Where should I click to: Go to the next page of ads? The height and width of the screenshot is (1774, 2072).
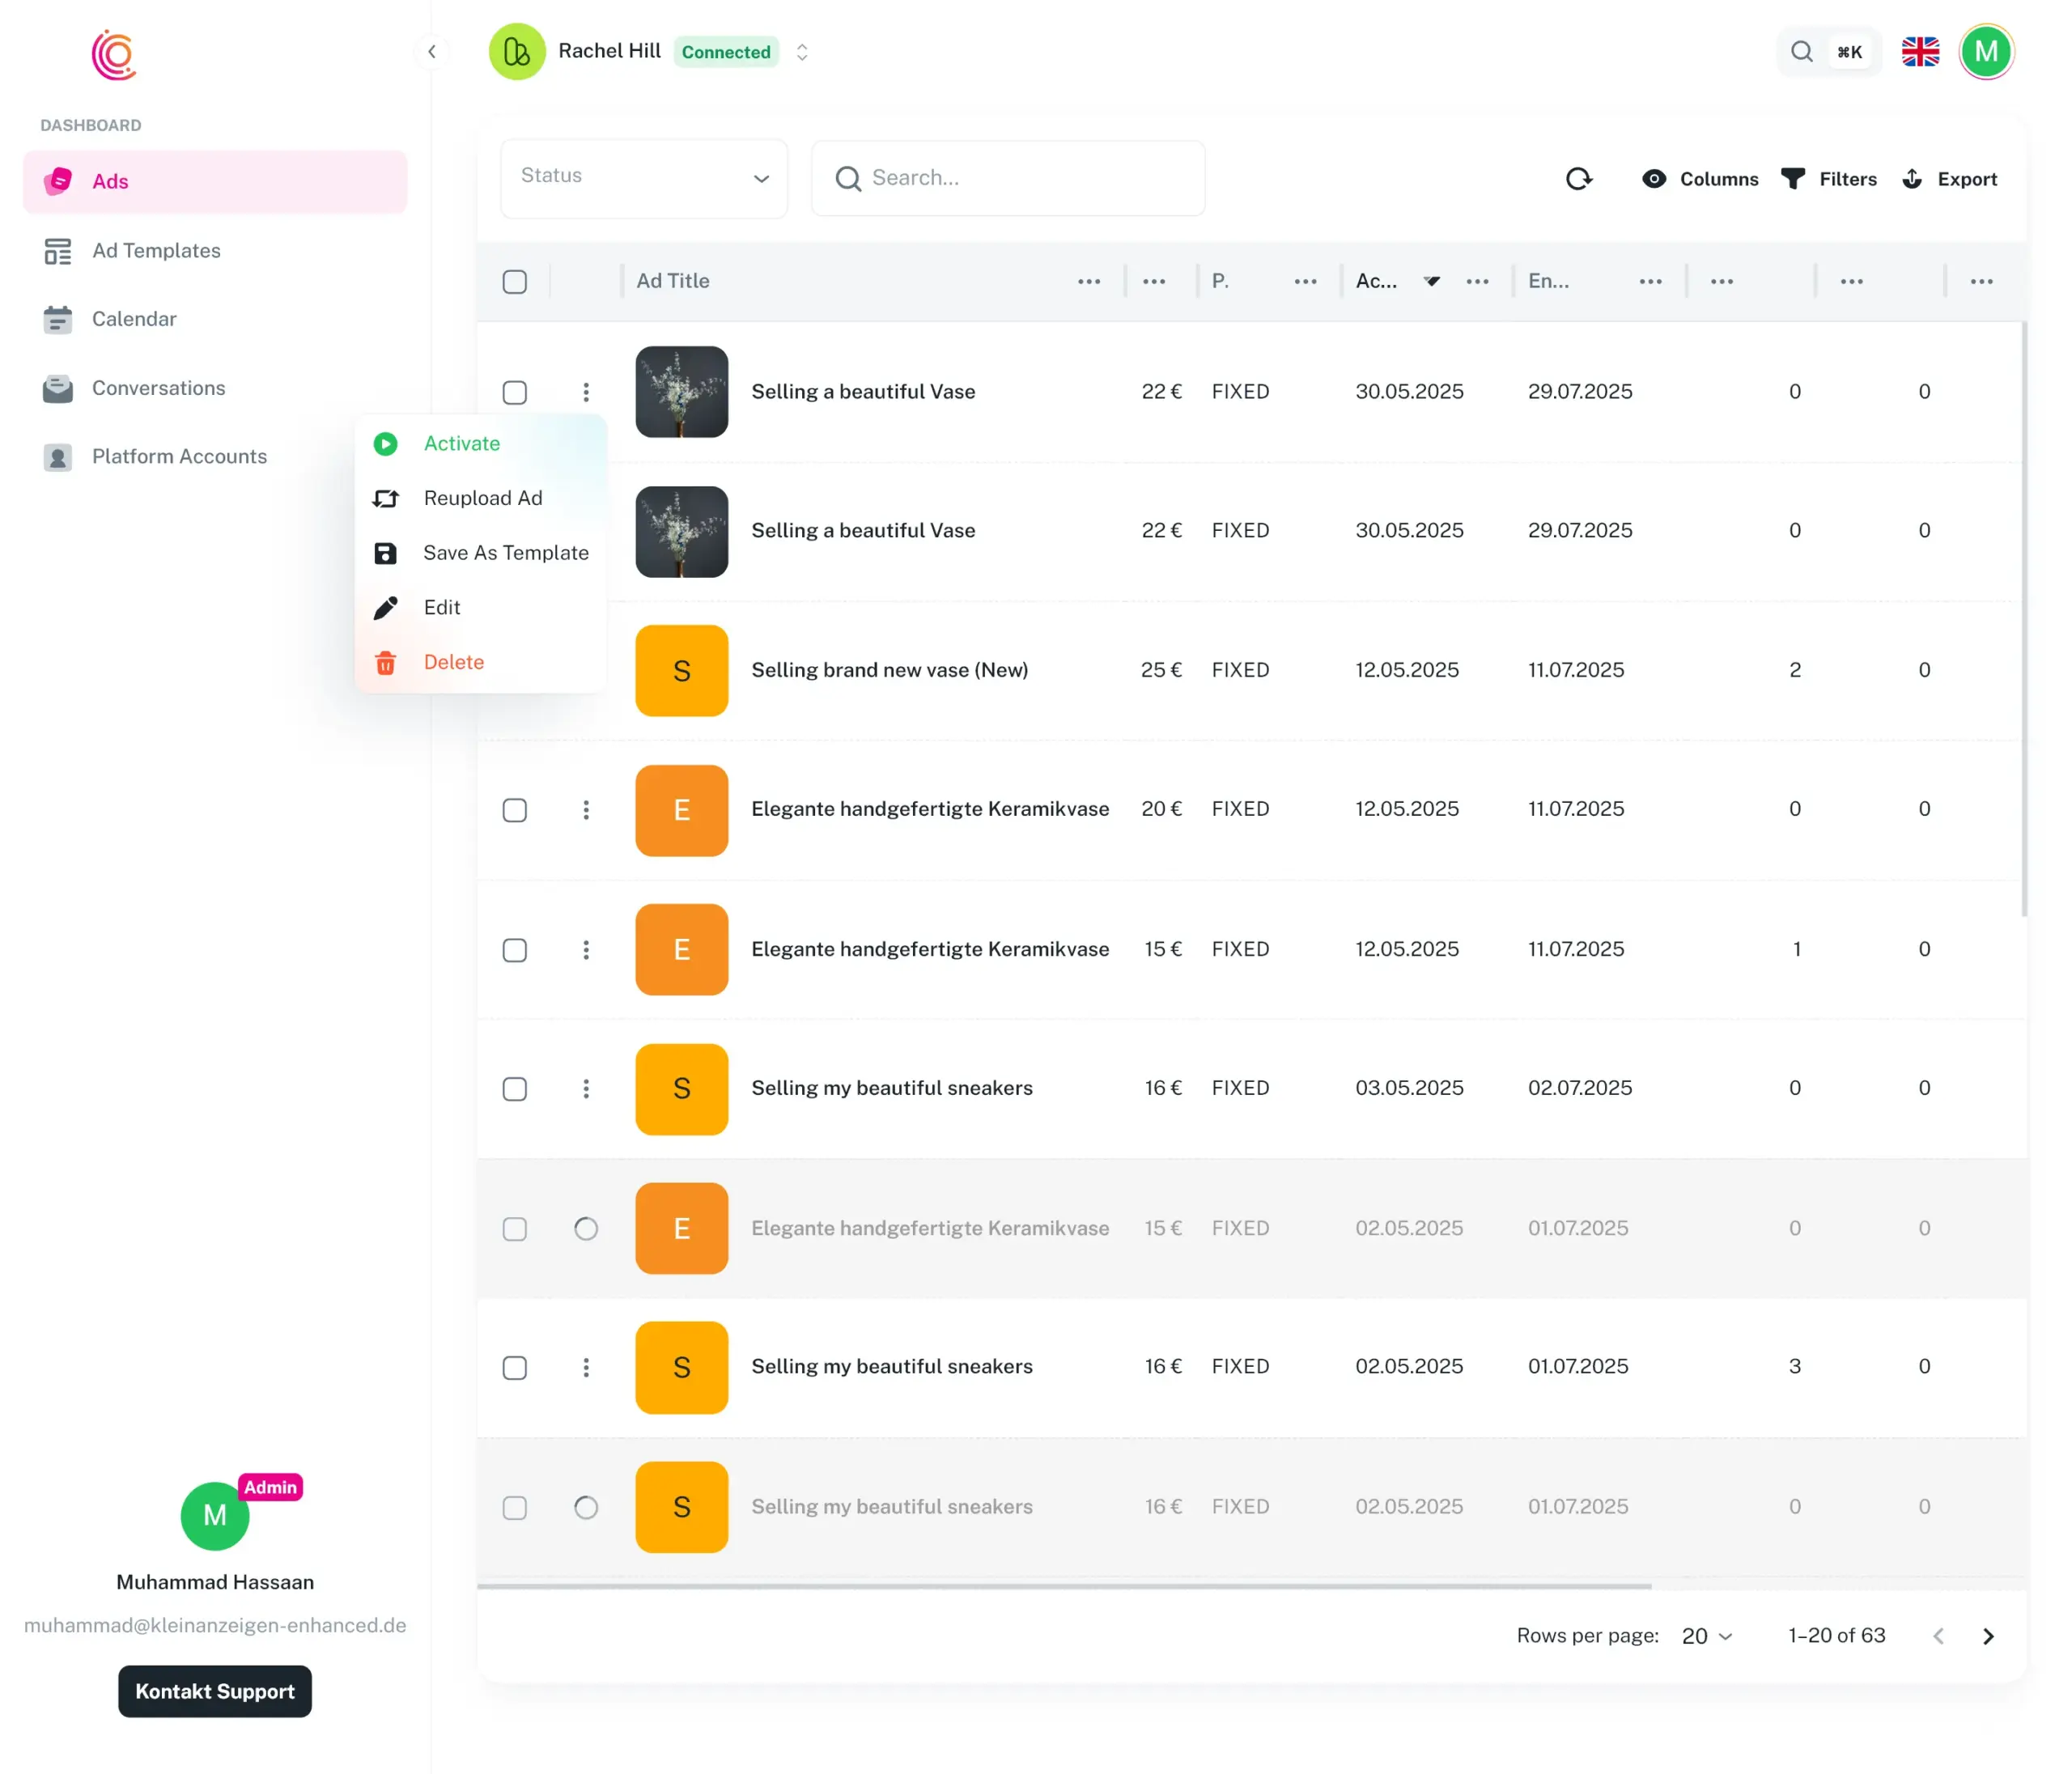point(1988,1636)
